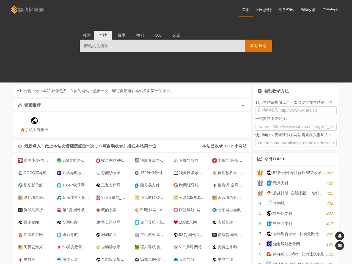Click the globe icon above 手机大流量卡
The height and width of the screenshot is (264, 352).
(34, 121)
